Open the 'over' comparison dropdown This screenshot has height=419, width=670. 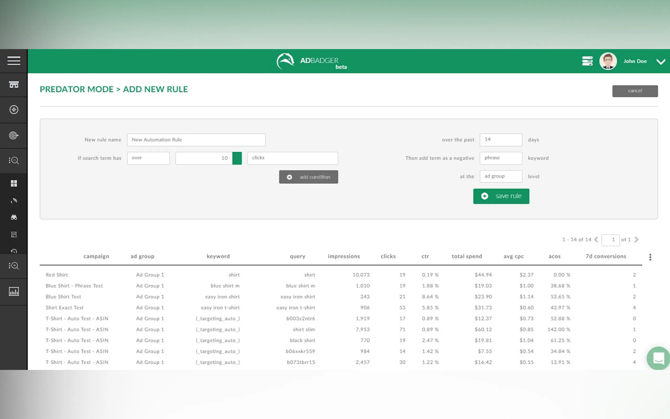pyautogui.click(x=148, y=158)
